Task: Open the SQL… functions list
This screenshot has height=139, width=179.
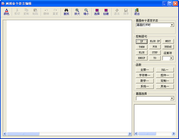Action: tap(165, 70)
